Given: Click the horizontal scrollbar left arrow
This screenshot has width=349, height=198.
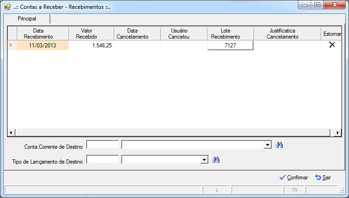Looking at the screenshot, I should tap(11, 132).
